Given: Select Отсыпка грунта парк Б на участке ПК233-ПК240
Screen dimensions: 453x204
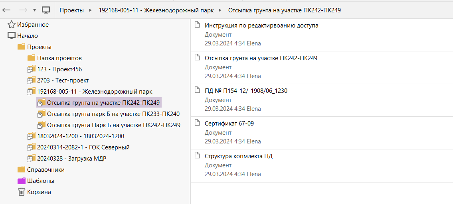Looking at the screenshot, I should tap(113, 114).
